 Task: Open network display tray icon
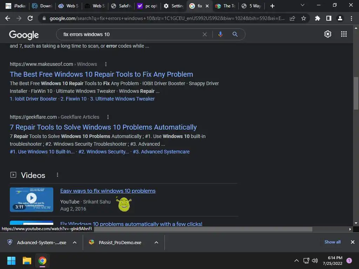click(x=306, y=261)
